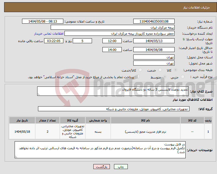Click the چاپ print button

point(121,167)
